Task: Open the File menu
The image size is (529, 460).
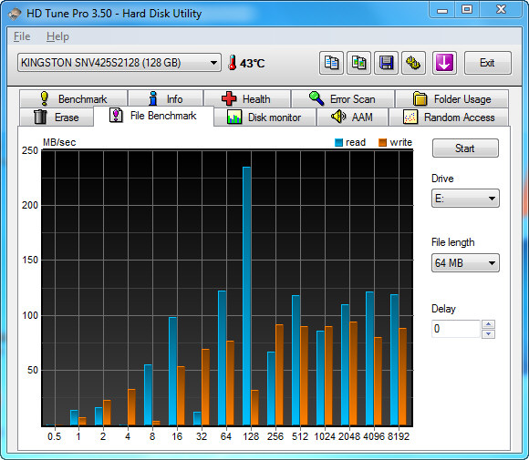Action: 22,36
